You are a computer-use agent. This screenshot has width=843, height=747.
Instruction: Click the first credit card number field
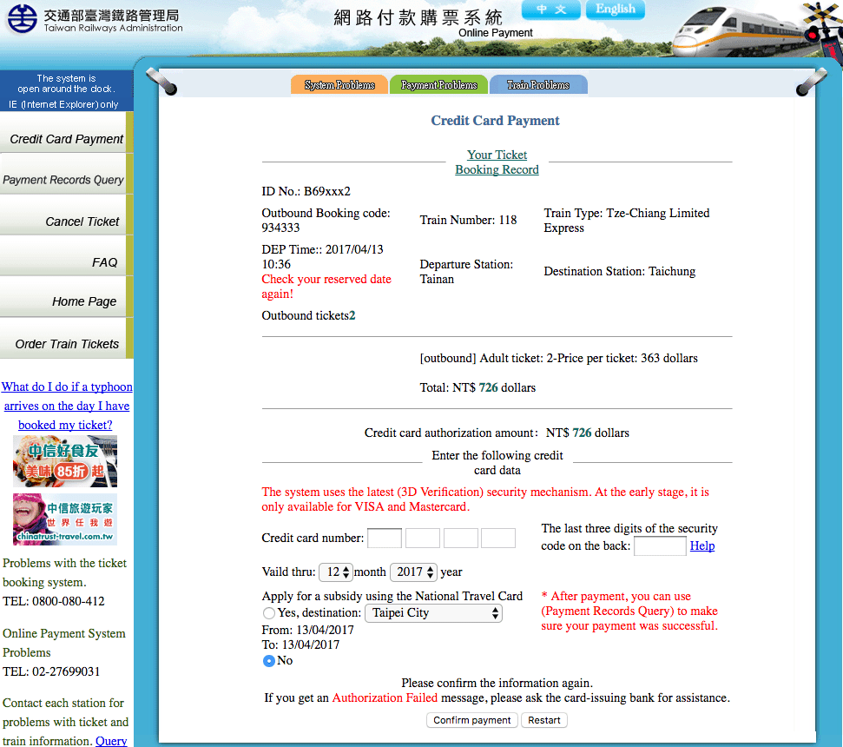[x=385, y=538]
